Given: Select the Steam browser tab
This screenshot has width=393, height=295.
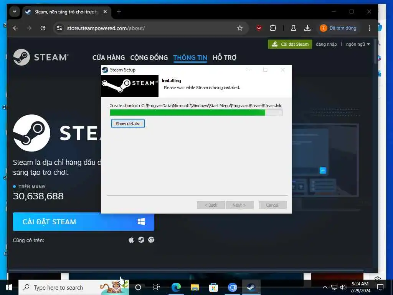Looking at the screenshot, I should click(66, 12).
